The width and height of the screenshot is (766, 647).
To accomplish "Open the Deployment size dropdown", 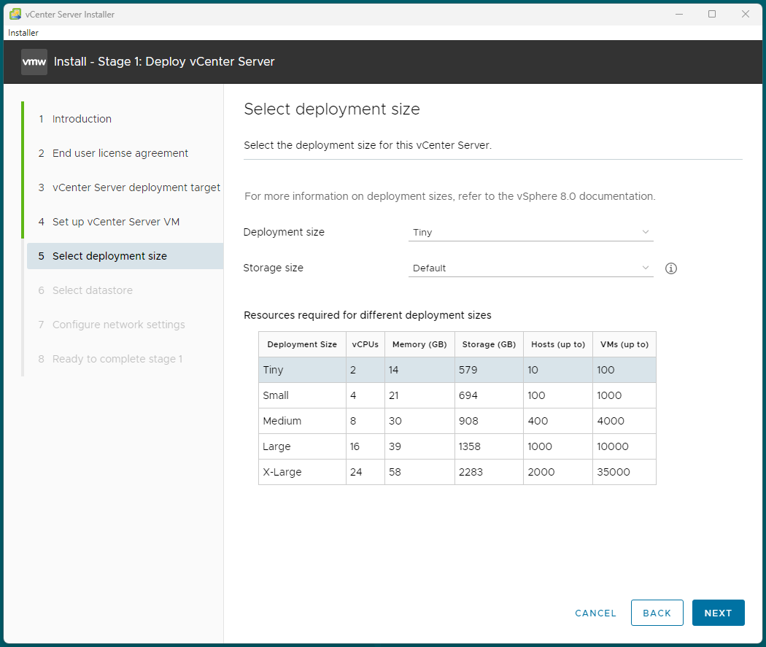I will point(530,233).
